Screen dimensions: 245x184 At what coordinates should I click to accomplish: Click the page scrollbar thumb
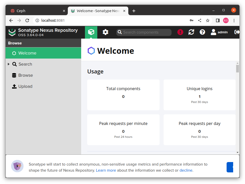(237, 69)
